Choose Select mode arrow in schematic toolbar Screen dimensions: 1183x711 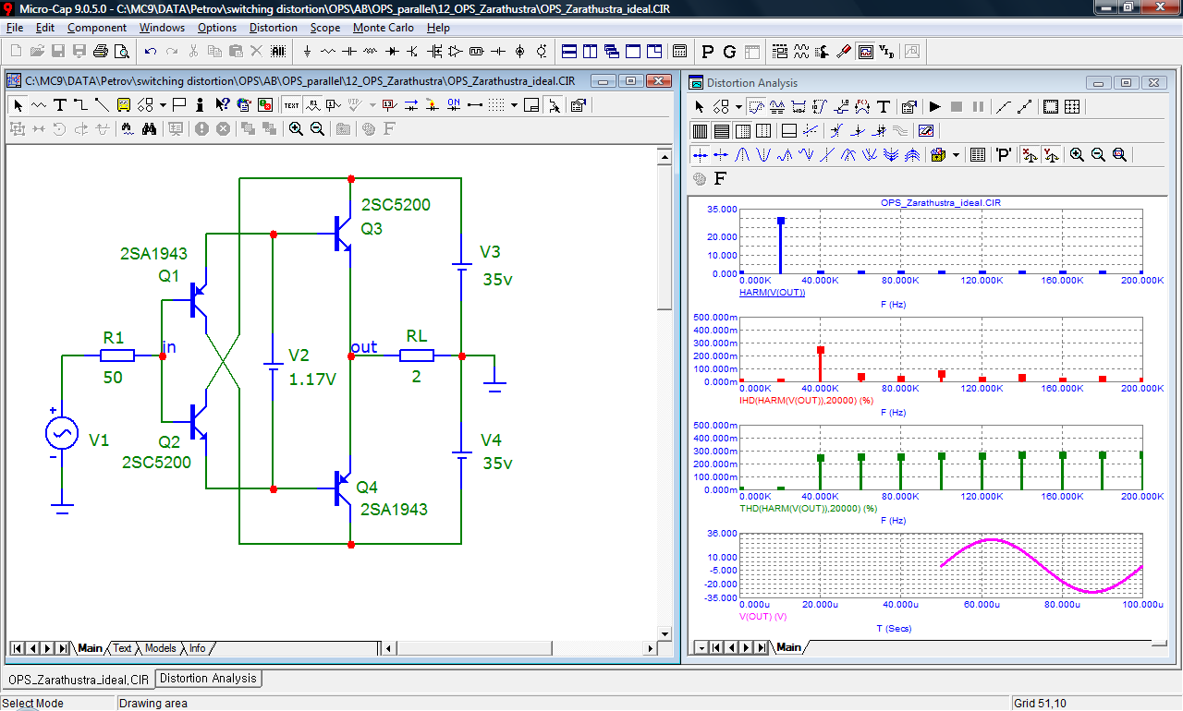point(18,105)
